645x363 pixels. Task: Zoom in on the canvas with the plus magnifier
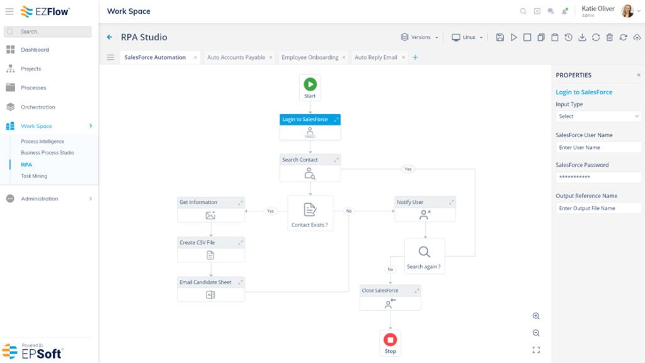536,316
